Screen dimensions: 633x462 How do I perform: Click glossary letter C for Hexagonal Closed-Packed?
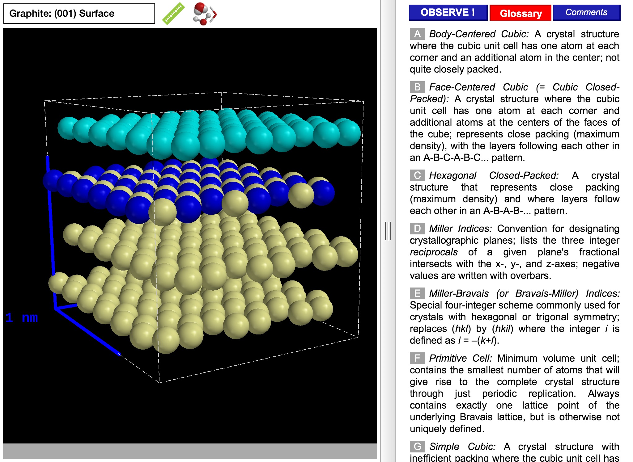(417, 175)
